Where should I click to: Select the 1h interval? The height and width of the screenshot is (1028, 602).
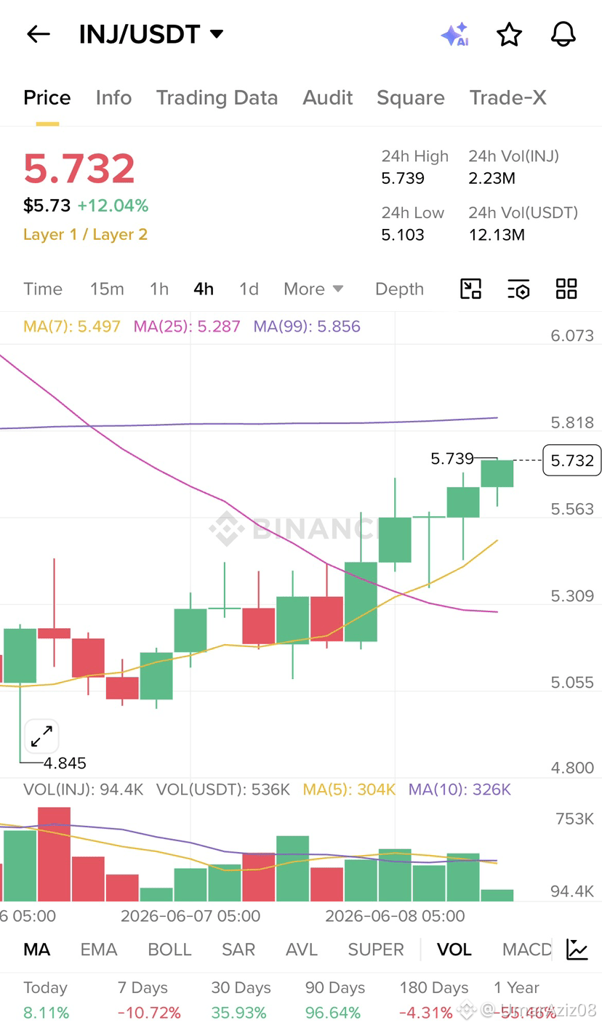click(x=159, y=289)
